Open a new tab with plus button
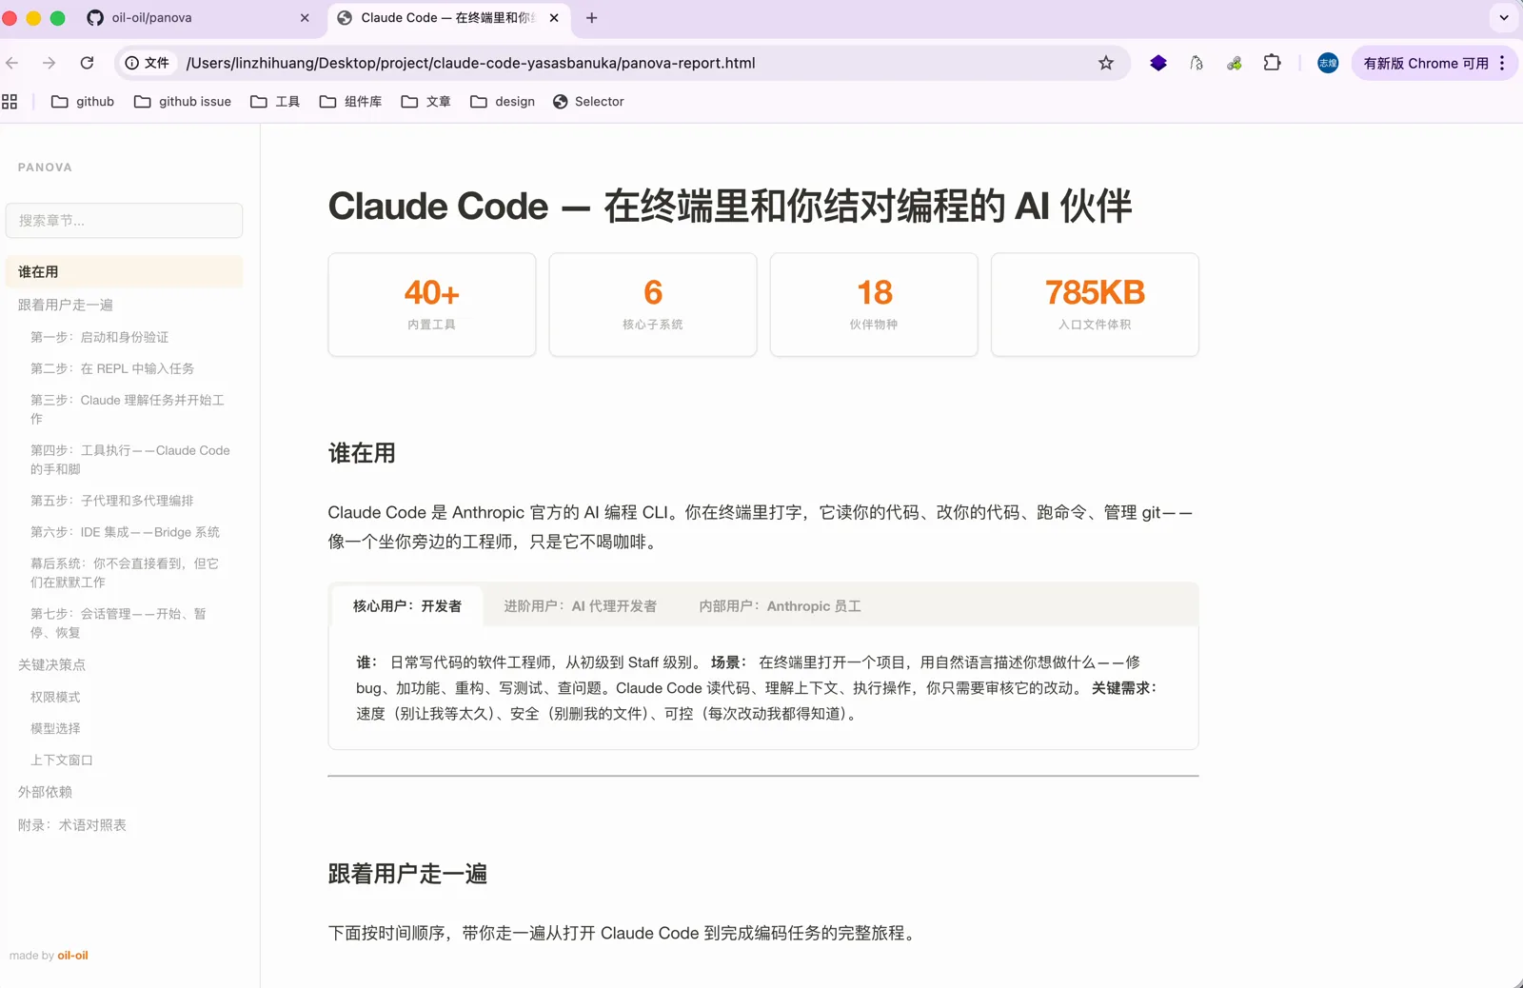This screenshot has width=1523, height=988. coord(591,18)
